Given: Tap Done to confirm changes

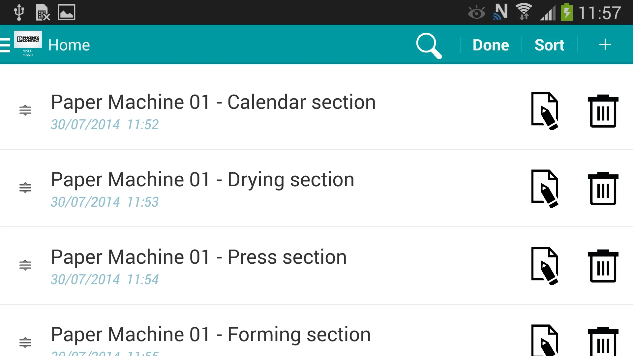Looking at the screenshot, I should [x=490, y=45].
